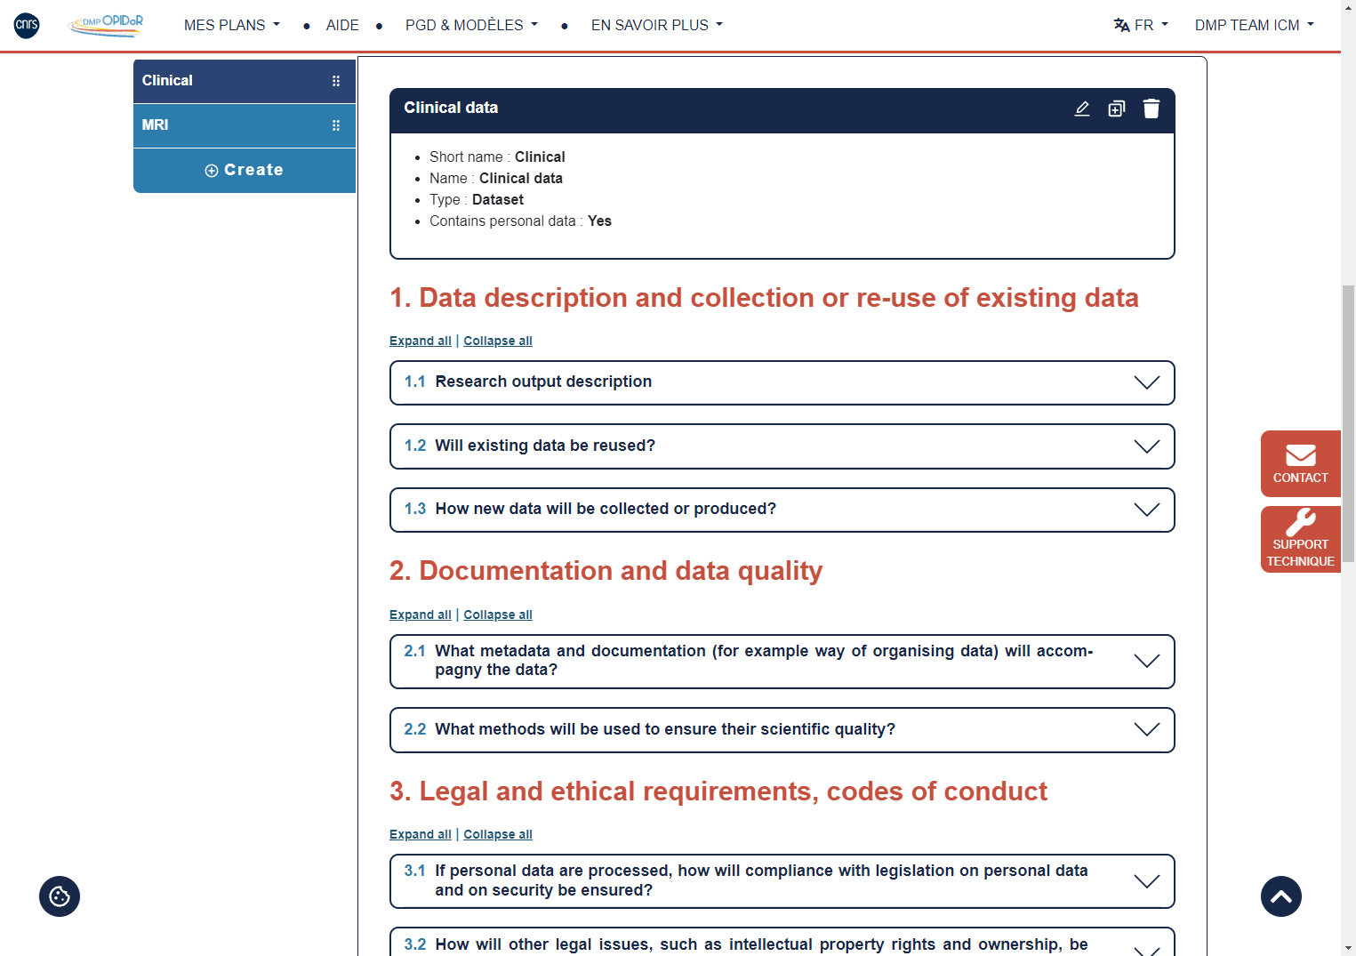Click Expand all under section 1
Viewport: 1356px width, 956px height.
tap(421, 341)
